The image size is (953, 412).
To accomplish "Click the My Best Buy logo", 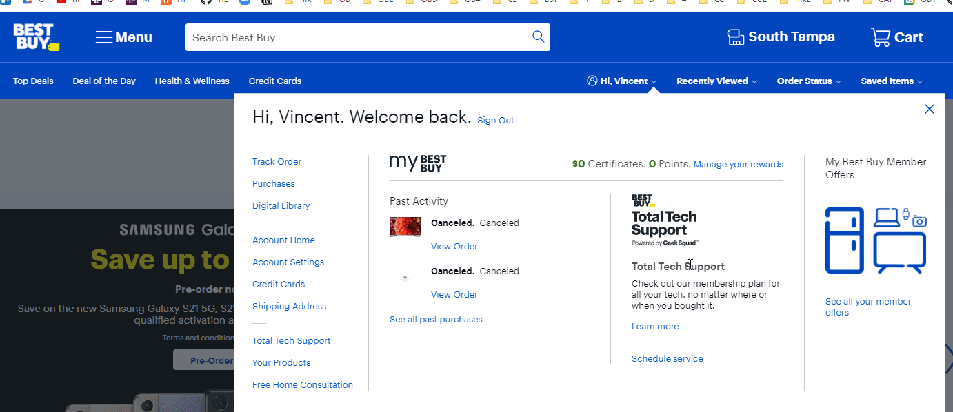I will point(418,163).
